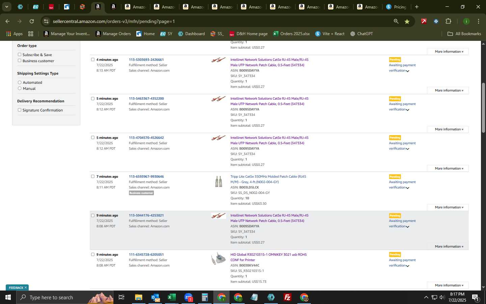Open order 113-4704570-4526642 details
This screenshot has width=486, height=304.
[x=146, y=138]
